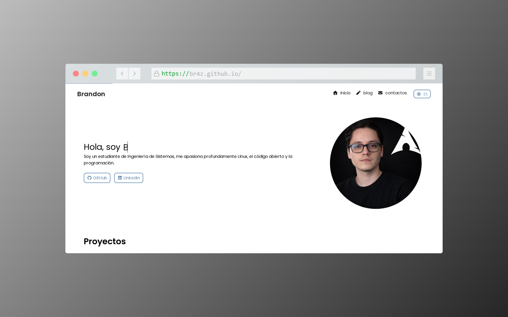
Task: Click the back navigation arrow
Action: (122, 73)
